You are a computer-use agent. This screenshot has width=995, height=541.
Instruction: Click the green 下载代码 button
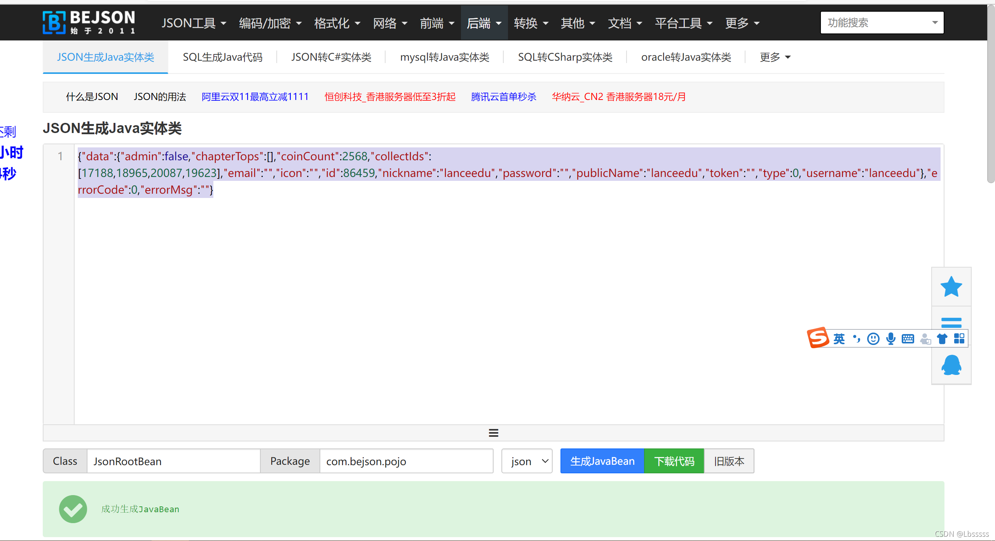tap(674, 461)
